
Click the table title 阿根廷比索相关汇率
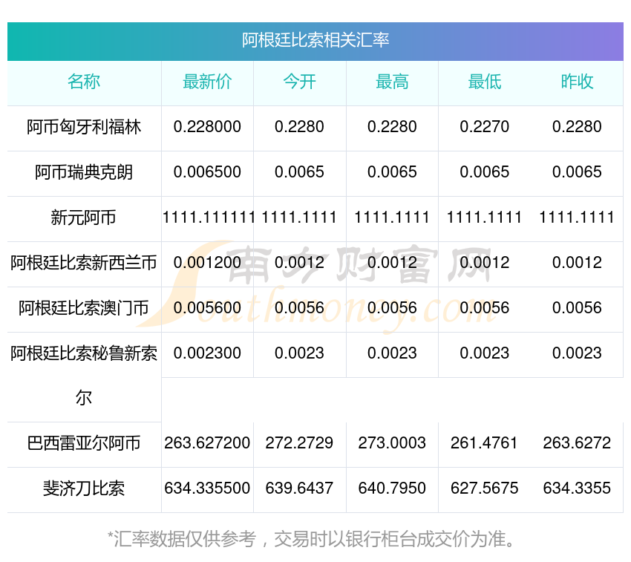(315, 40)
